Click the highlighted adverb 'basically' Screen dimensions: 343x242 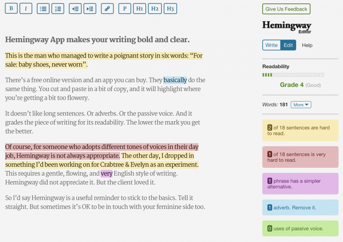point(175,80)
